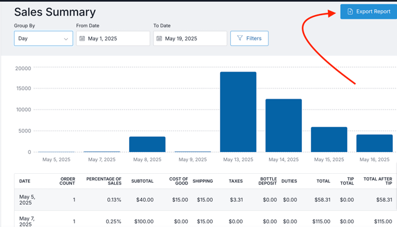Open the Filters button
This screenshot has width=397, height=227.
pyautogui.click(x=249, y=38)
